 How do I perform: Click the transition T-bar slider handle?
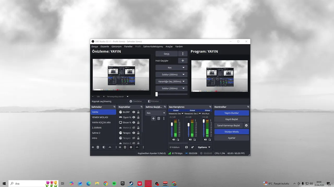pyautogui.click(x=157, y=94)
